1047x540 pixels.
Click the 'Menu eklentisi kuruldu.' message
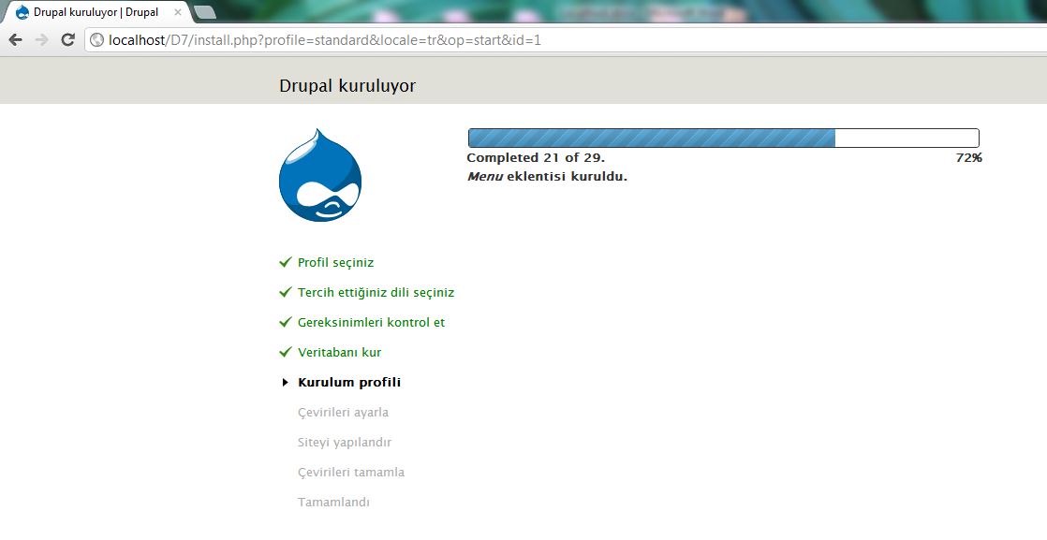547,177
